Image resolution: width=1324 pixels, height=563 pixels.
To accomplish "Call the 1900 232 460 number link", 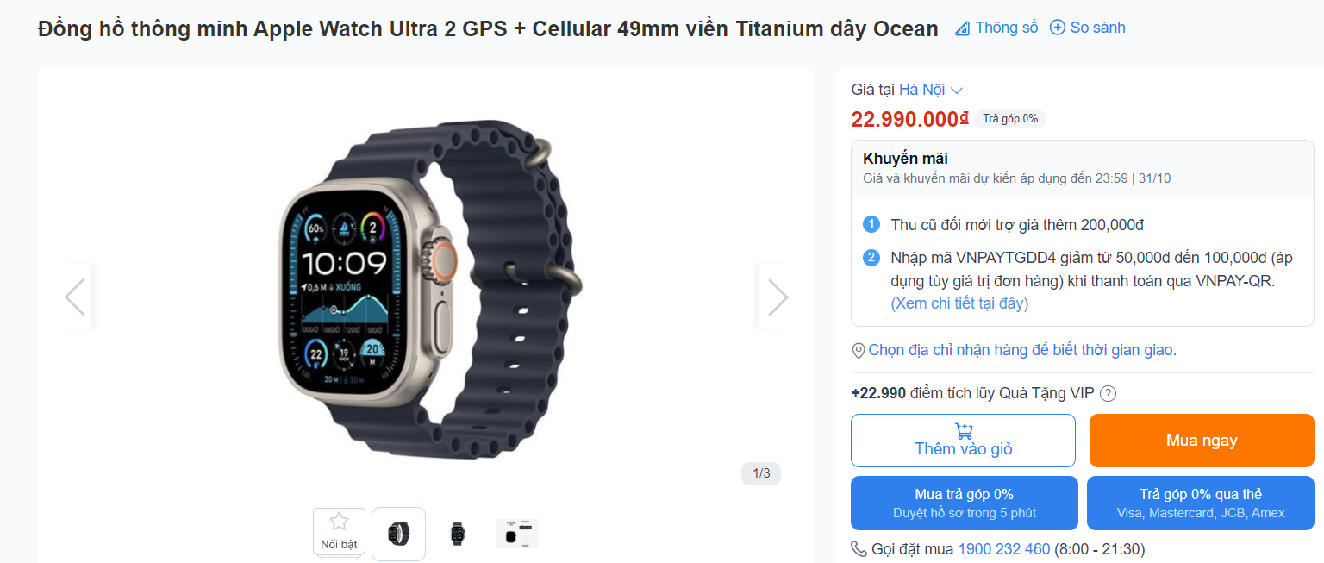I will (1003, 549).
